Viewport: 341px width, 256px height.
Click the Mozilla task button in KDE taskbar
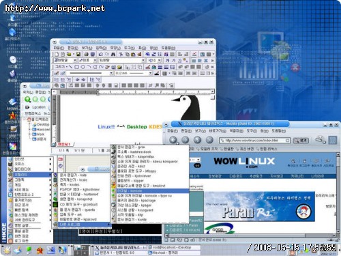[x=121, y=248]
